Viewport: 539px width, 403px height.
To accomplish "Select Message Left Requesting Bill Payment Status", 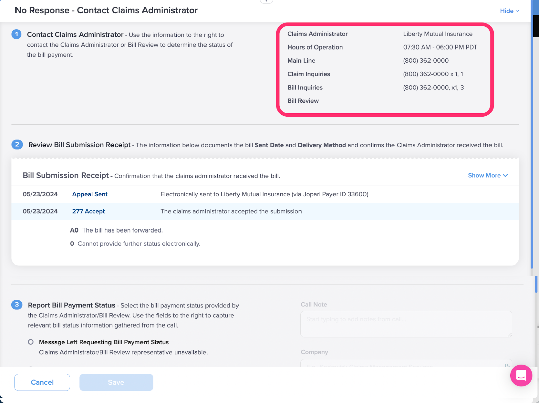I will [x=31, y=342].
